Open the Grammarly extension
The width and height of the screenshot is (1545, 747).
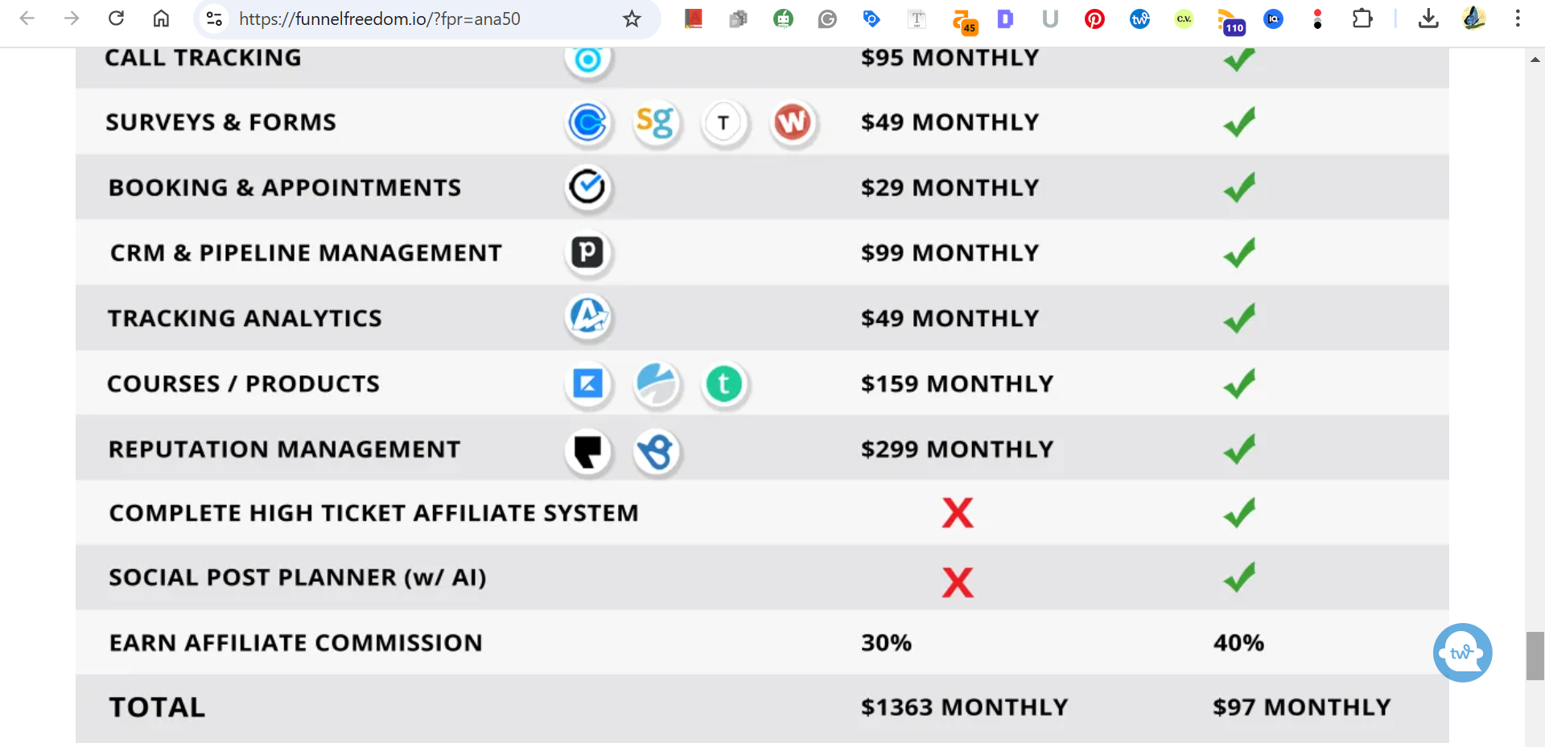pyautogui.click(x=827, y=19)
